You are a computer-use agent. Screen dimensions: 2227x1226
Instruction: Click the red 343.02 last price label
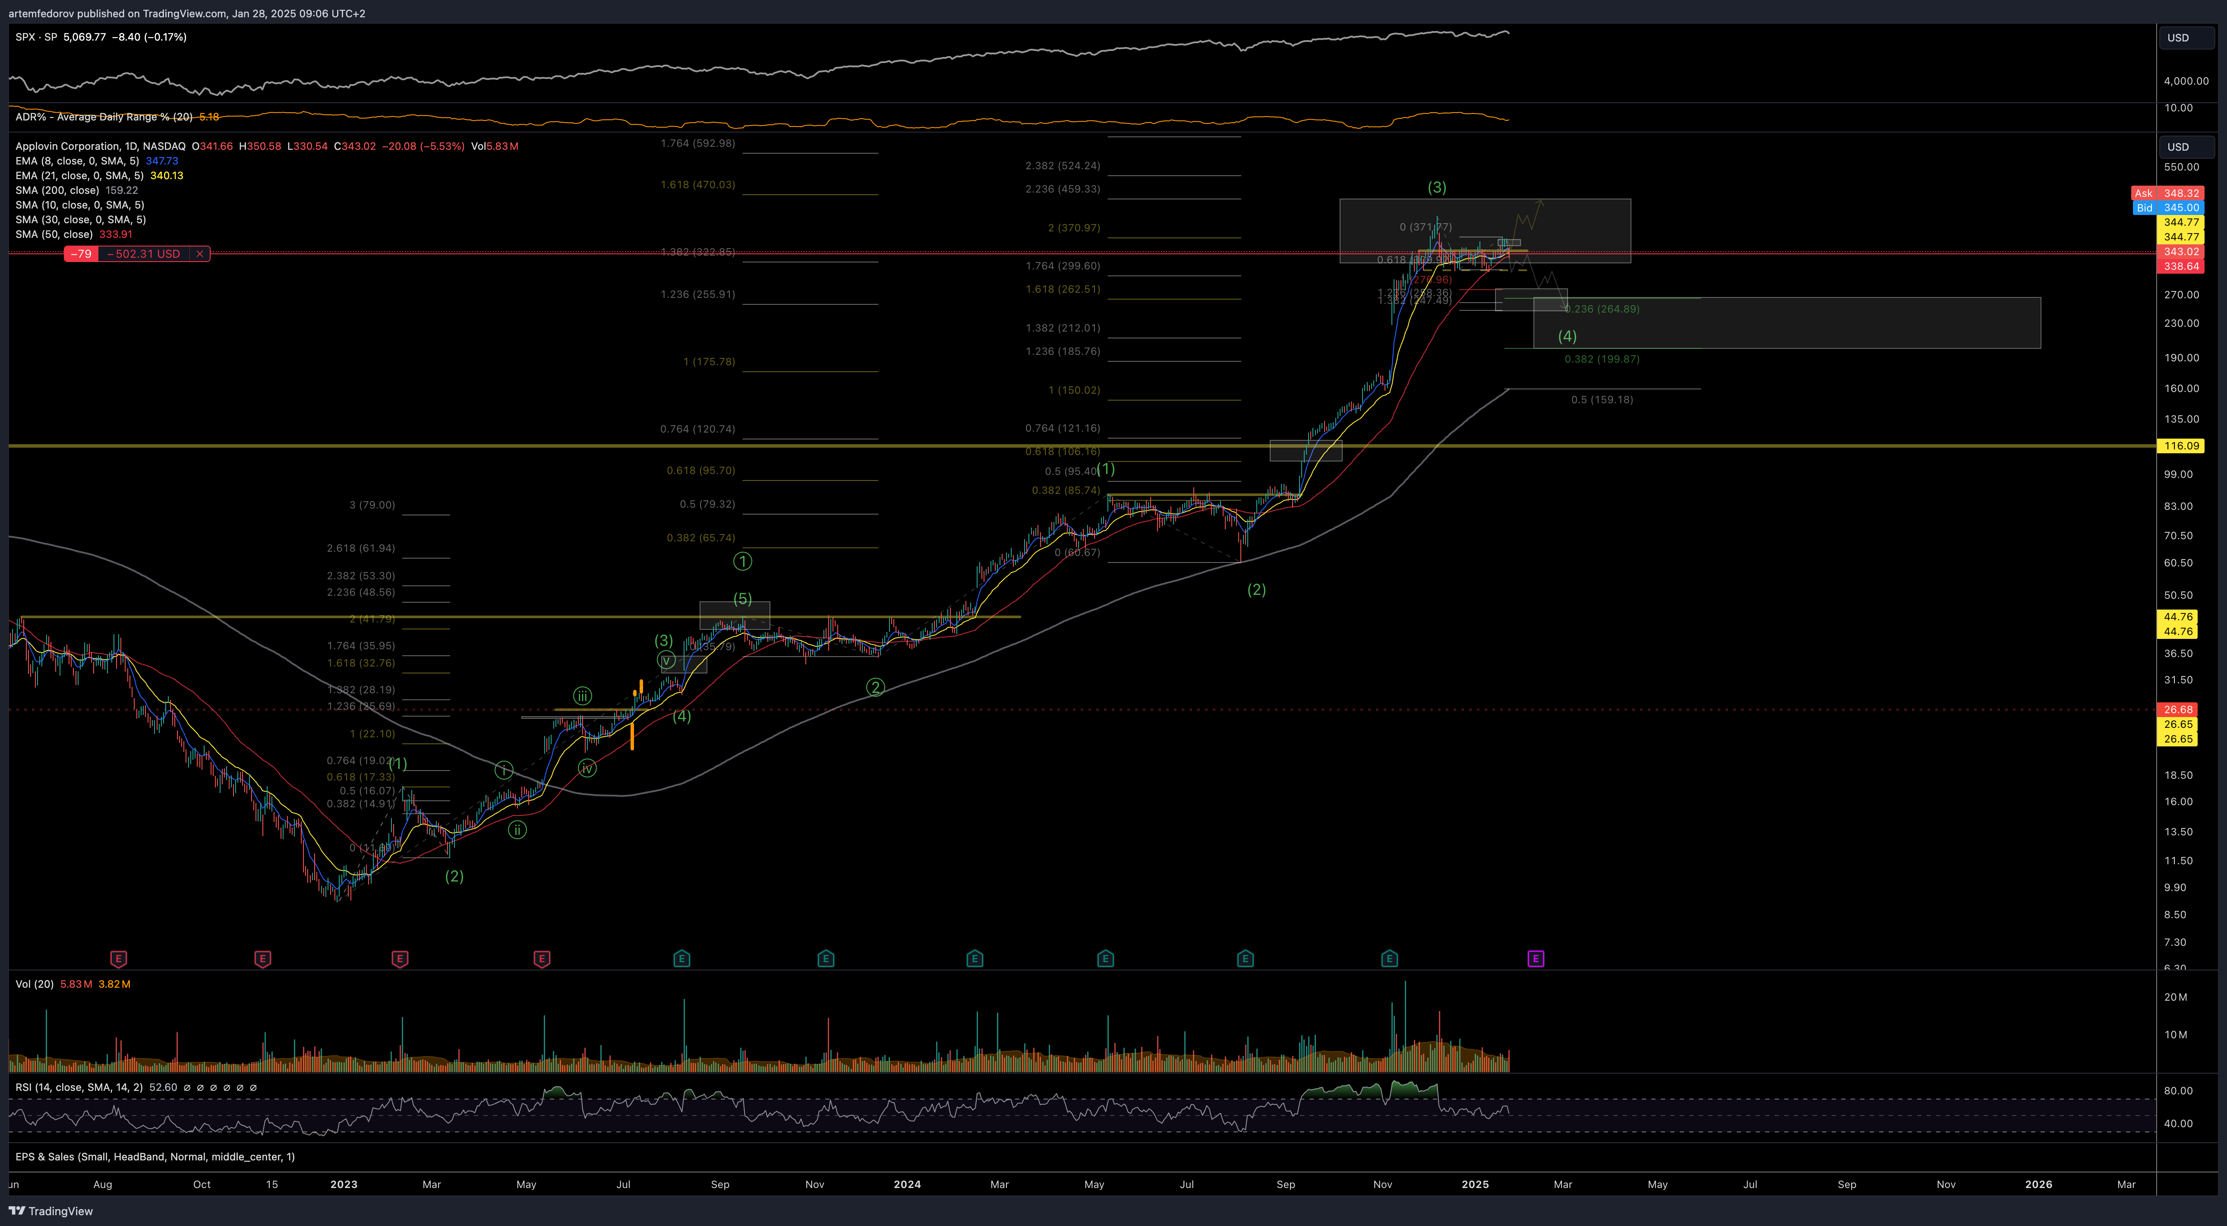[x=2181, y=252]
